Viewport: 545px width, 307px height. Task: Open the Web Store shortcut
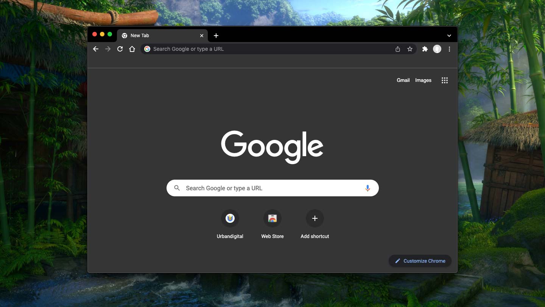click(272, 224)
